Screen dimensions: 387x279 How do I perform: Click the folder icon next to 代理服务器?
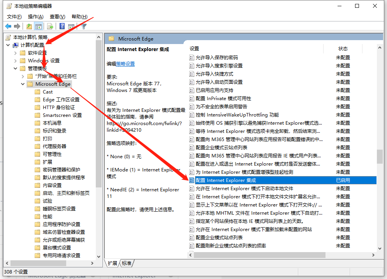37,146
